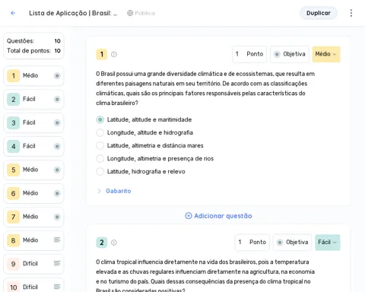Click the 'Total de pontos' summary line

coord(33,51)
